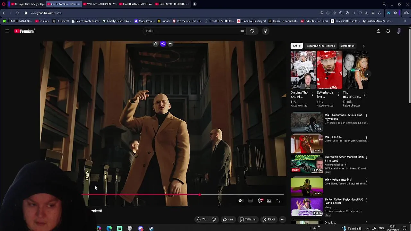The height and width of the screenshot is (231, 411).
Task: Open the Travis Scott: Outfits bookmark
Action: 345,21
